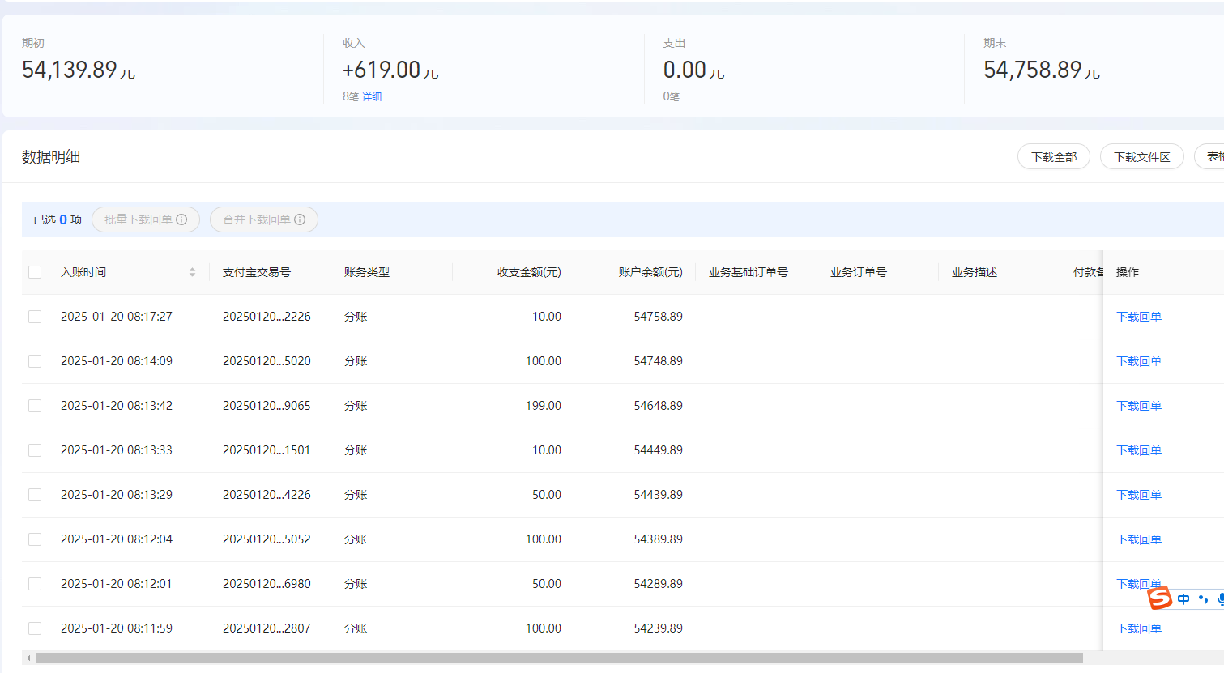
Task: Select transaction number 20250120...5020
Action: (267, 361)
